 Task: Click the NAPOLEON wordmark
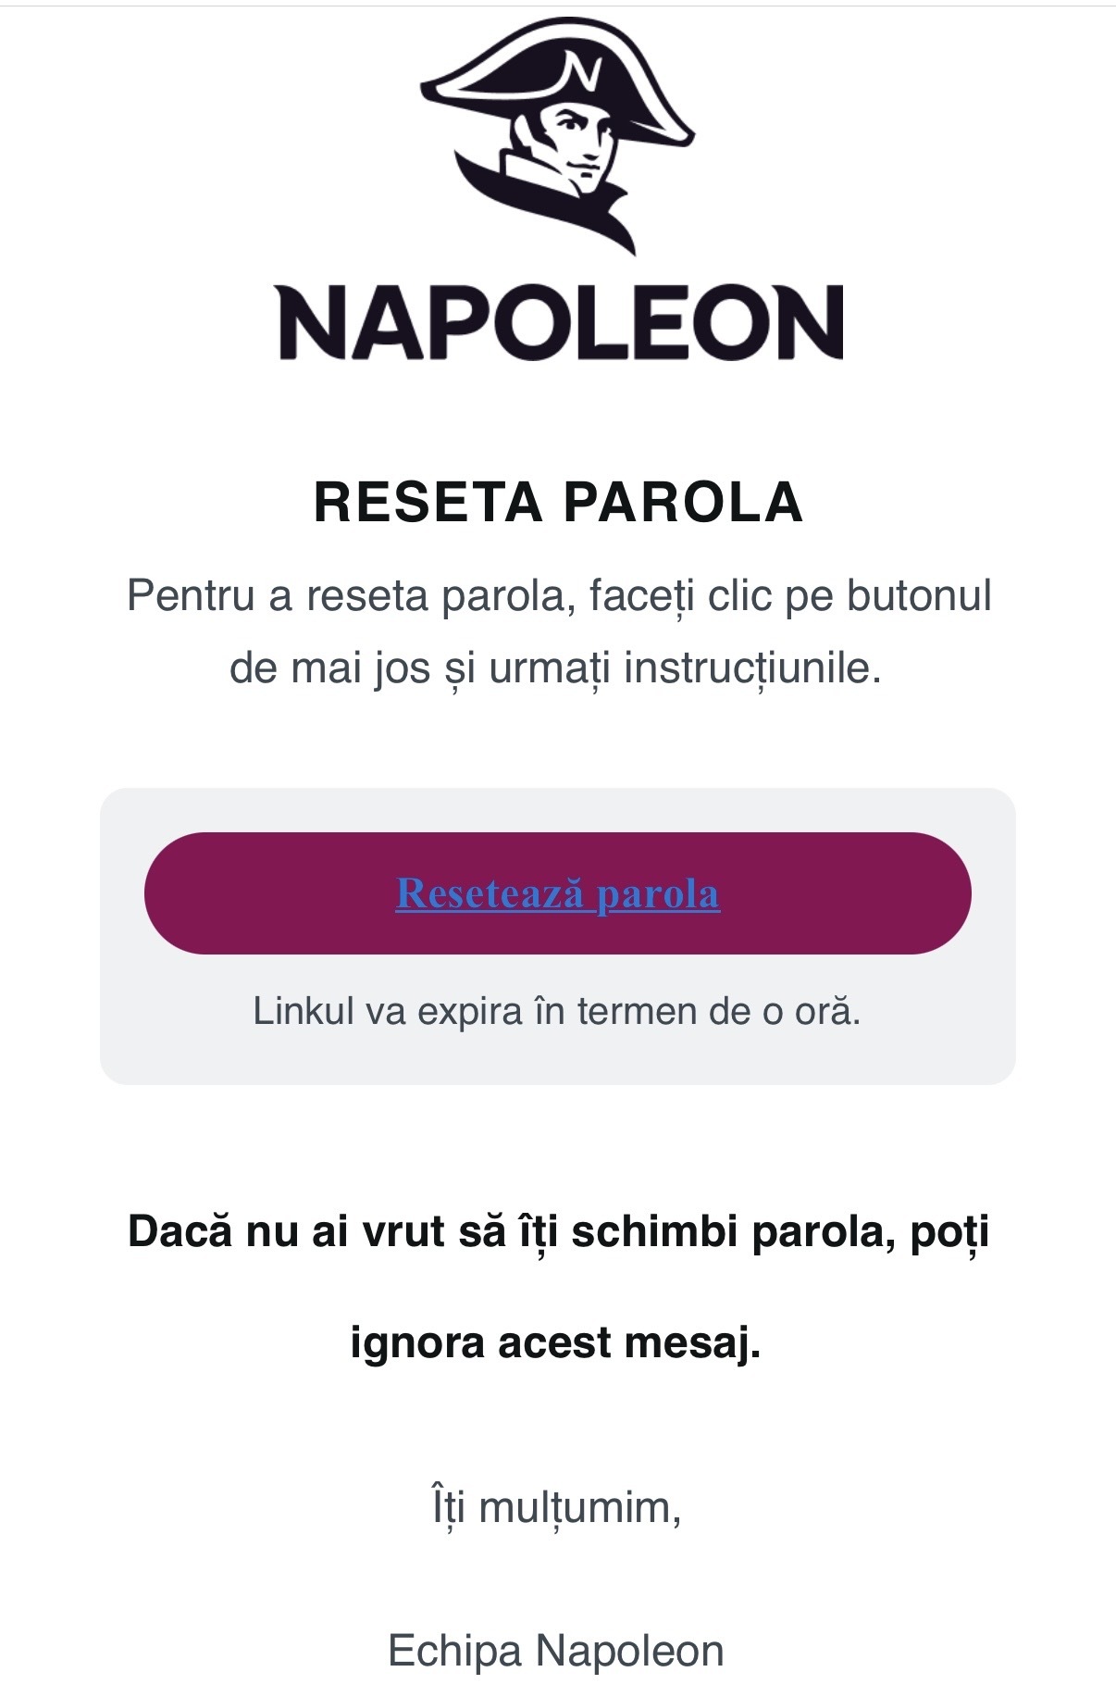(x=561, y=321)
